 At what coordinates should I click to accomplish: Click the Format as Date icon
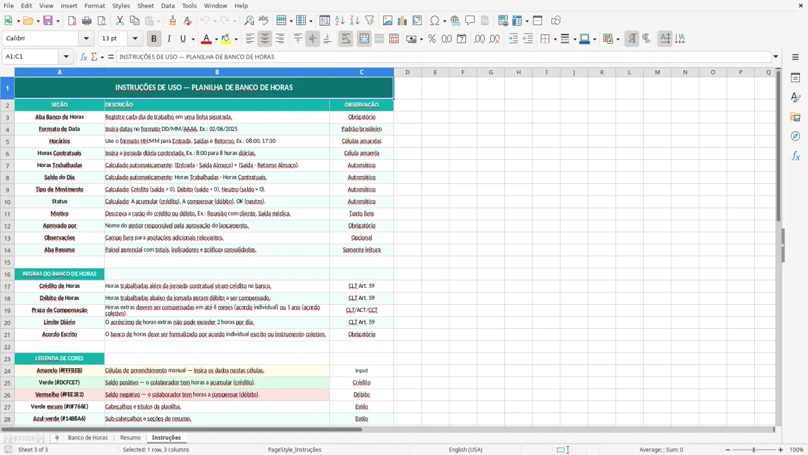pyautogui.click(x=461, y=39)
